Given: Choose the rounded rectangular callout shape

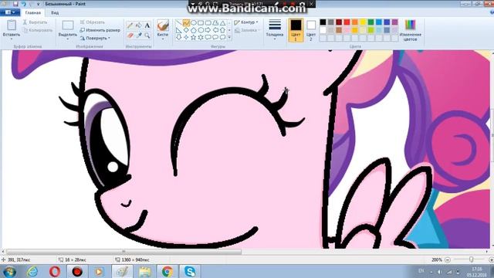Looking at the screenshot, I should [x=208, y=37].
